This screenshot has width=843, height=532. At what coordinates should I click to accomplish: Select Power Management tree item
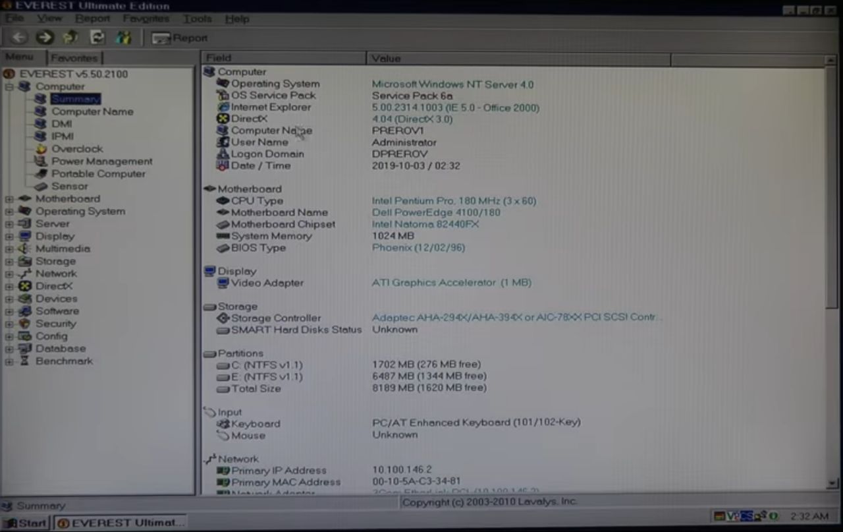tap(102, 162)
